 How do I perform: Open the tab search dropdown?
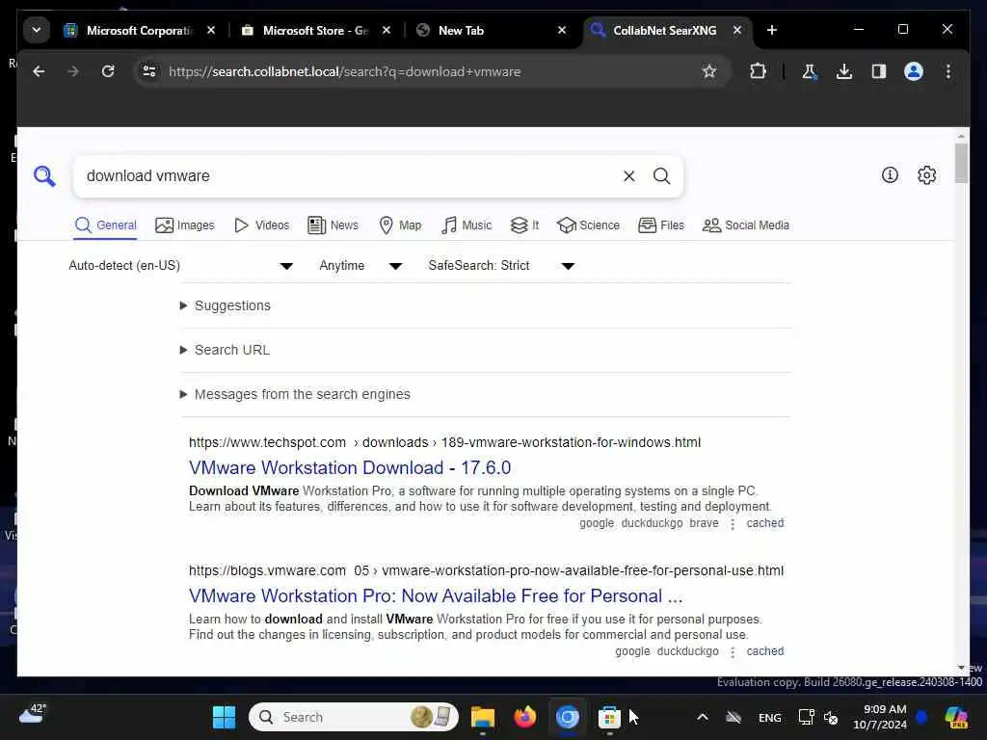[x=37, y=30]
